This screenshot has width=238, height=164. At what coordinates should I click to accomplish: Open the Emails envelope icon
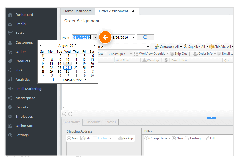[x=10, y=24]
